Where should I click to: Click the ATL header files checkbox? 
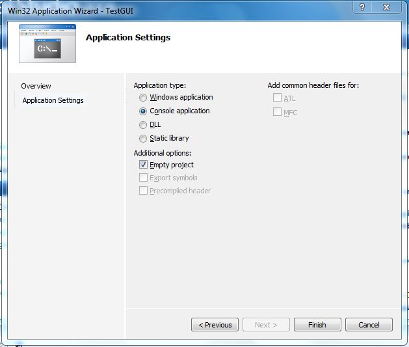tap(277, 98)
